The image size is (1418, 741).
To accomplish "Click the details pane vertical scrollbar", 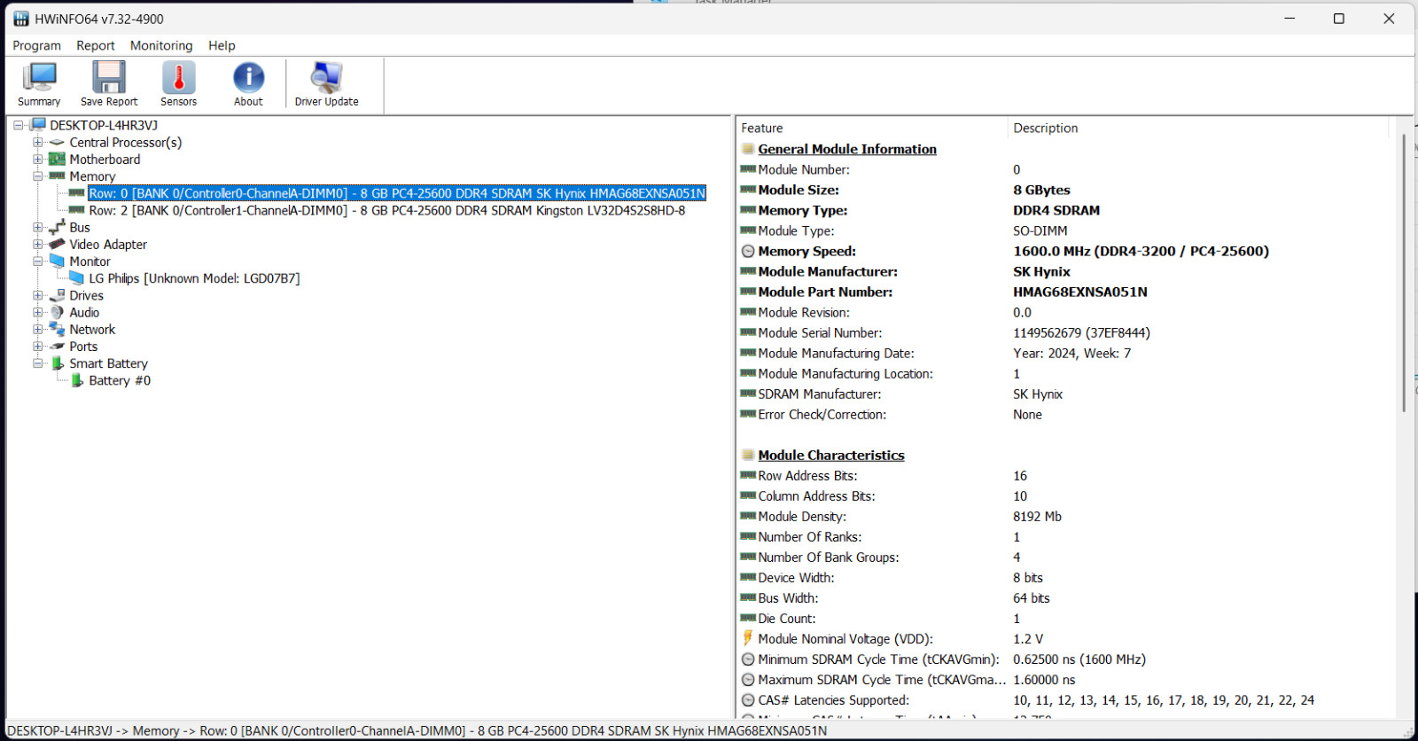I will pos(1404,273).
